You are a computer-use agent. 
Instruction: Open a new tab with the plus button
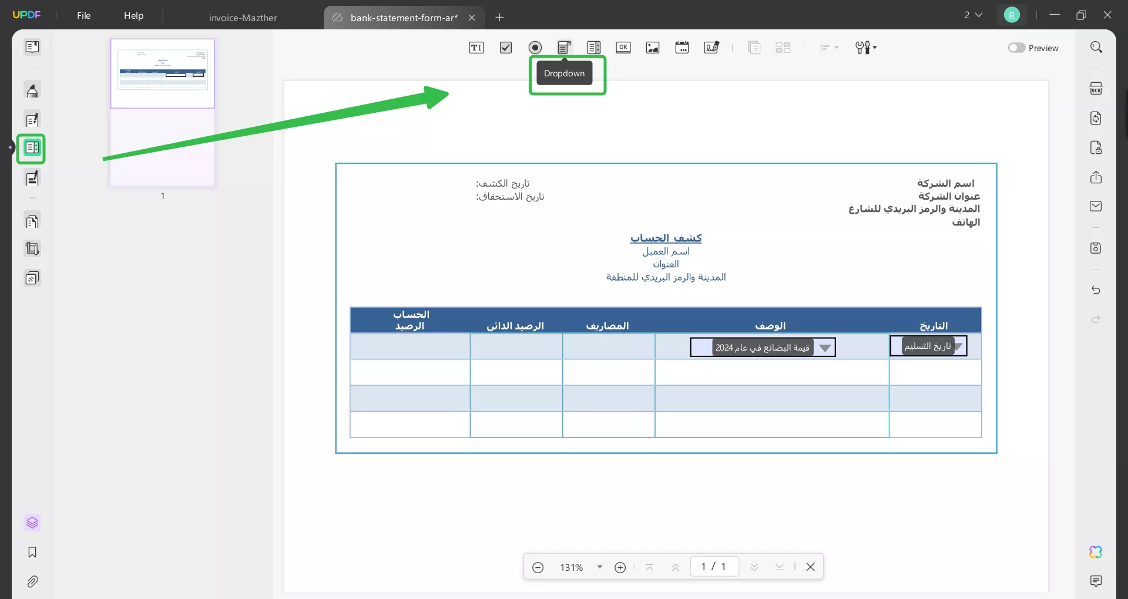click(x=500, y=18)
